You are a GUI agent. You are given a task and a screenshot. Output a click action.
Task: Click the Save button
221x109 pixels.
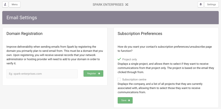[x=125, y=100]
